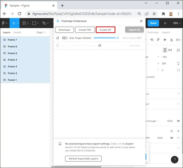Switch to the Layers tab
The height and width of the screenshot is (168, 183).
click(7, 32)
